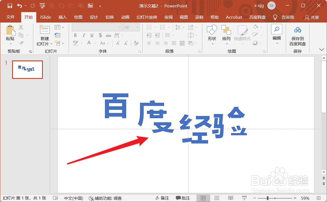The image size is (327, 202).
Task: Cut selection with the scissors icon
Action: point(21,27)
